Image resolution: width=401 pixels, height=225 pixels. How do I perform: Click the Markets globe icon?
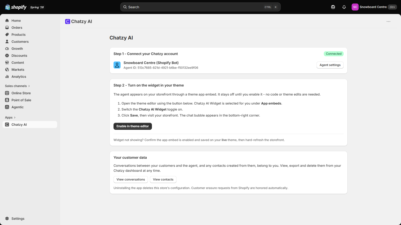(7, 69)
